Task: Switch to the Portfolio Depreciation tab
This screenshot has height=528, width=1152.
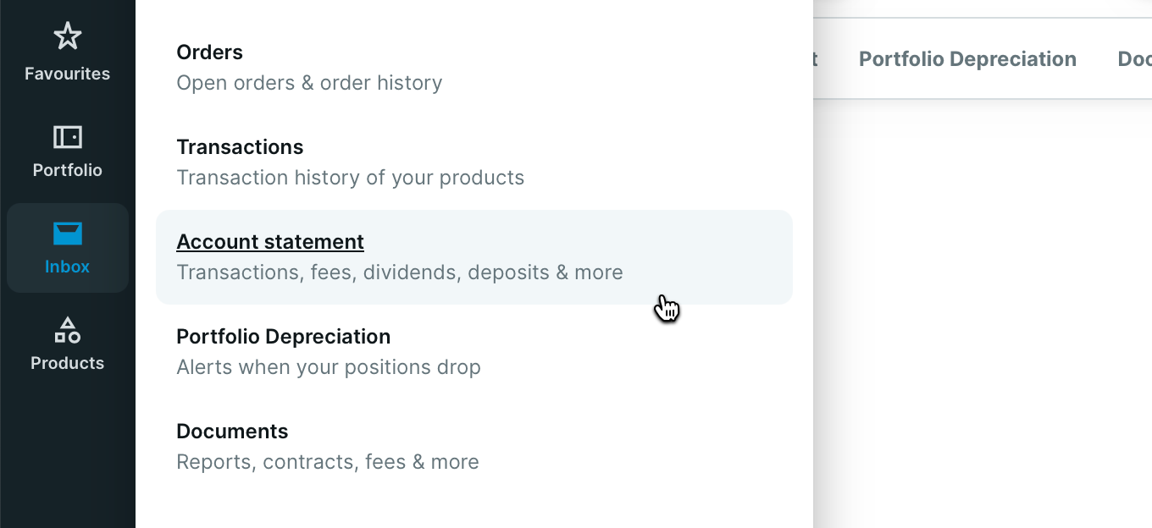Action: [967, 59]
